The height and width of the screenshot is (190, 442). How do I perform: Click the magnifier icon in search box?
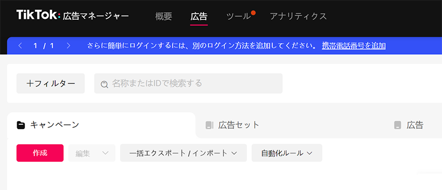tap(105, 84)
